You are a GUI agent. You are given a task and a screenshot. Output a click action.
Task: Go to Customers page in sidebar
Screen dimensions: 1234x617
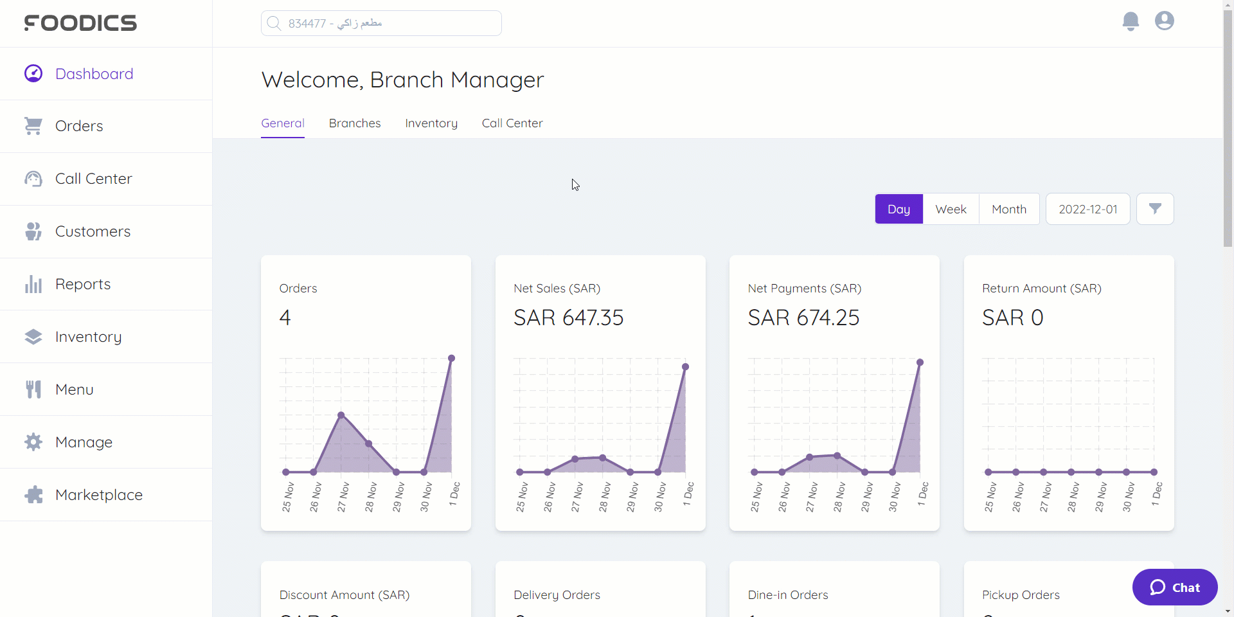tap(93, 231)
